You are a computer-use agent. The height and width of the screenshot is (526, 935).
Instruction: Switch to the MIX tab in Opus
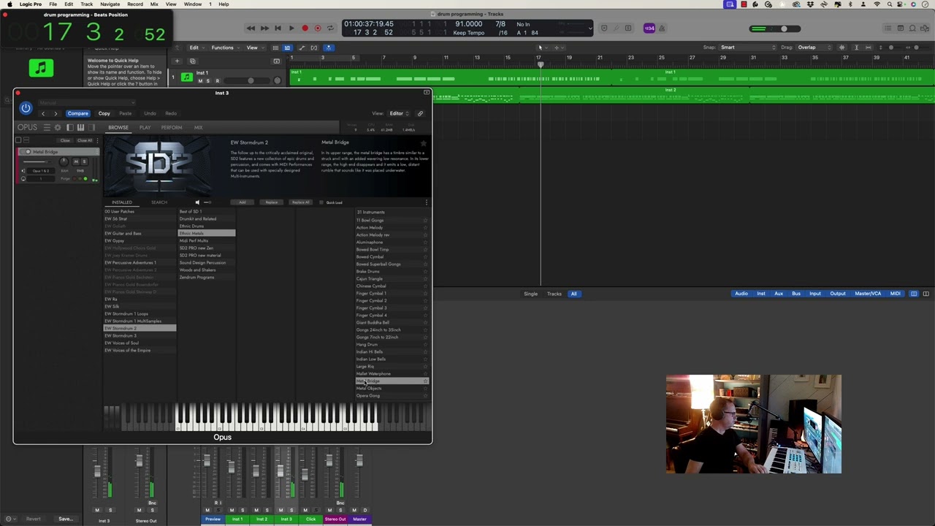tap(198, 128)
